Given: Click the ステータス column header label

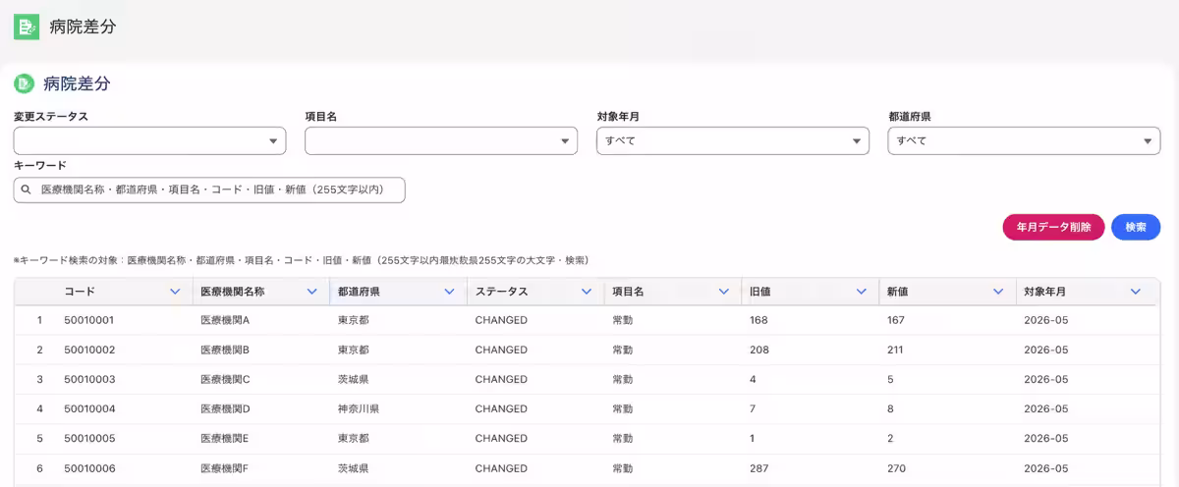Looking at the screenshot, I should click(x=502, y=292).
